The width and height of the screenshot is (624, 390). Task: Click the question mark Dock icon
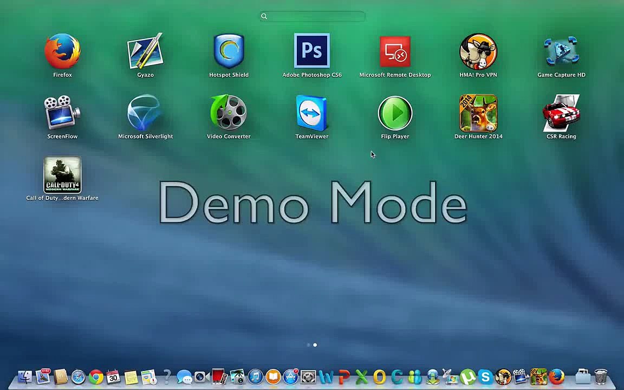(167, 376)
